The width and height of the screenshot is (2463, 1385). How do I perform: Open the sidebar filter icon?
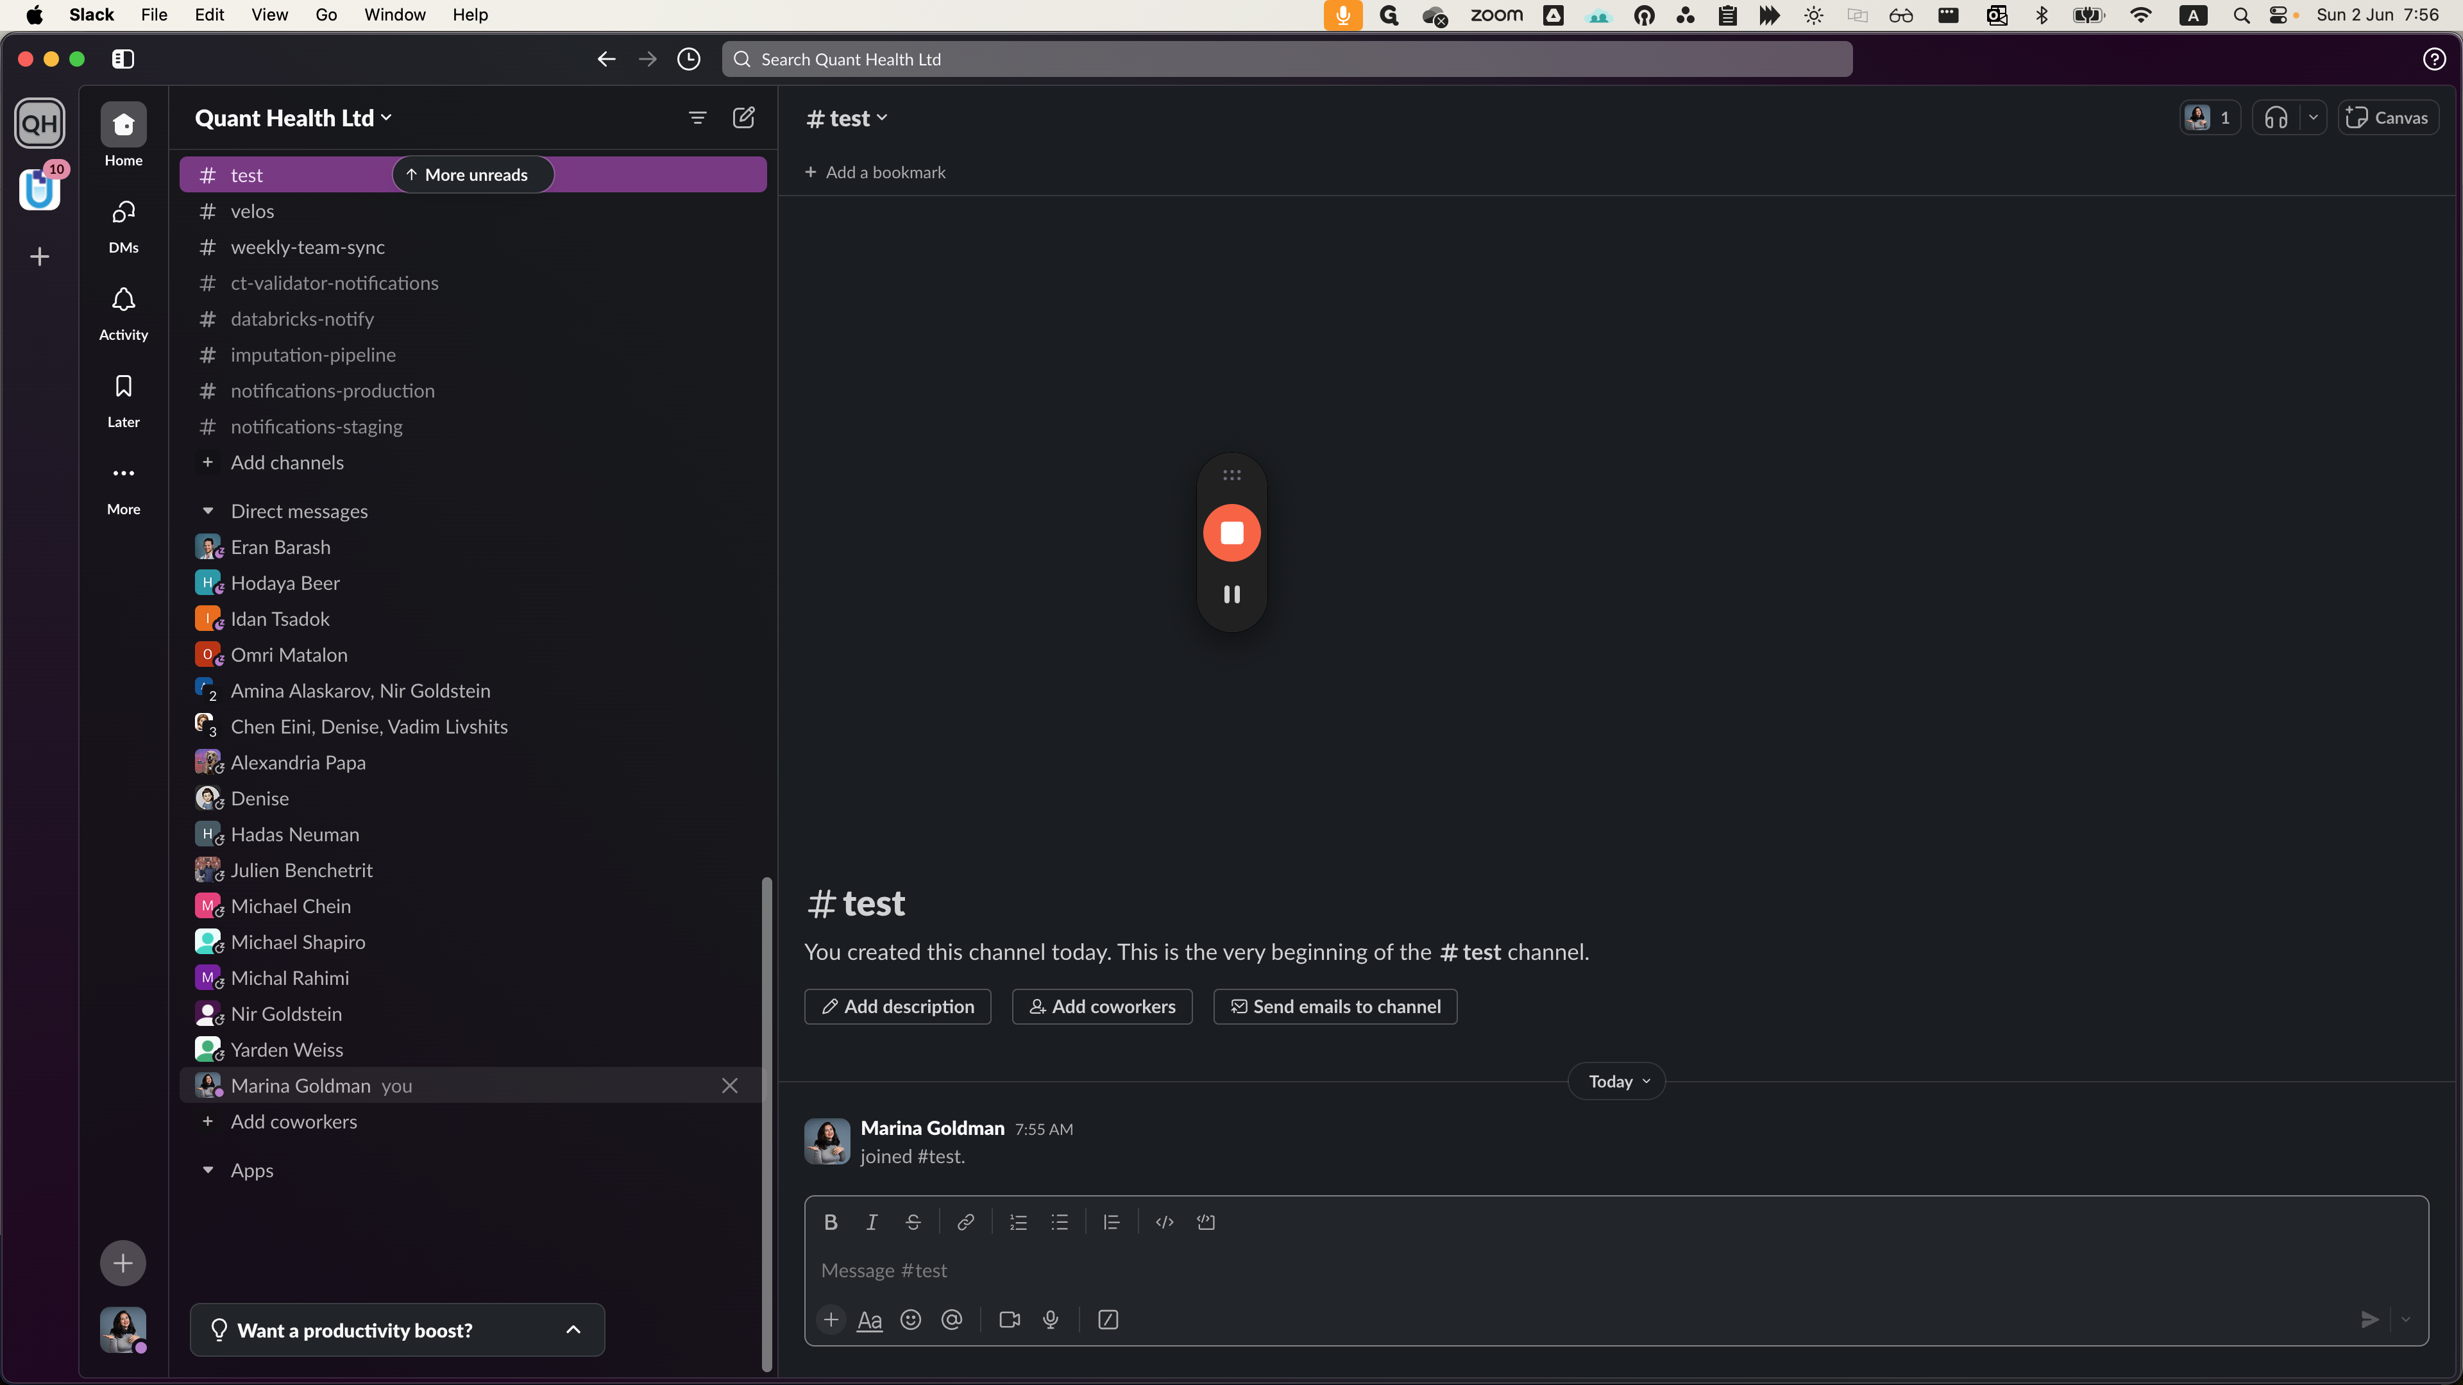[698, 117]
